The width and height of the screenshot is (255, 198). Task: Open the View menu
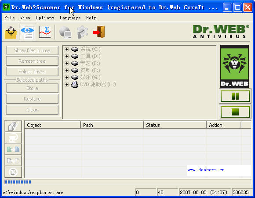tap(25, 18)
